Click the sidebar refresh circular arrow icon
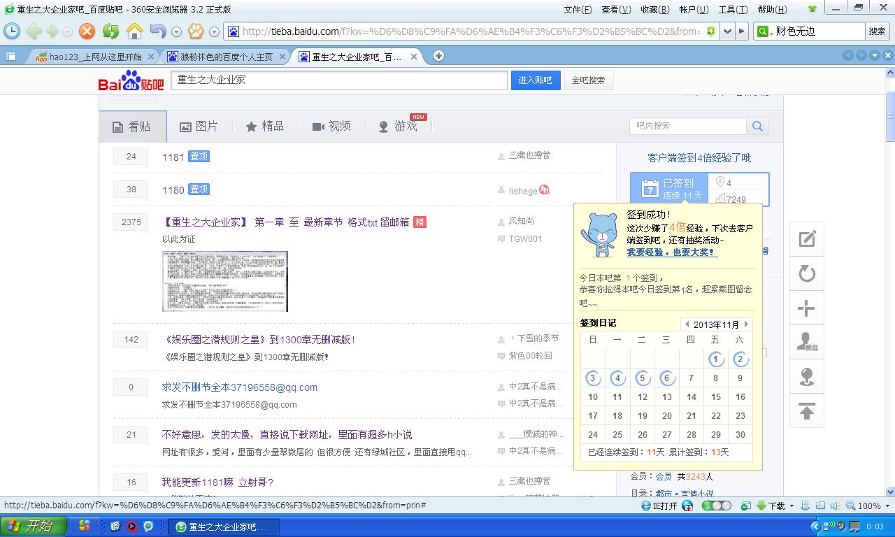The image size is (895, 537). (x=807, y=273)
